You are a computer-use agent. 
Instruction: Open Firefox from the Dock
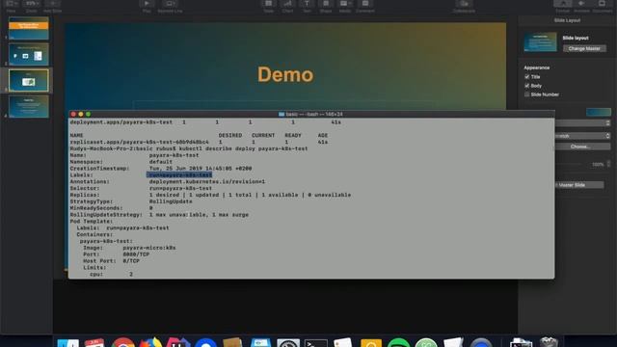pos(150,342)
